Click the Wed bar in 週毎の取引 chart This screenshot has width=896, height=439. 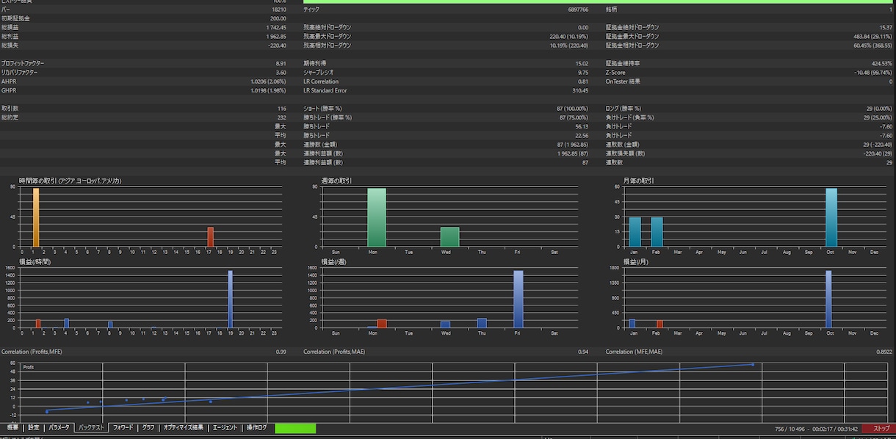coord(450,236)
